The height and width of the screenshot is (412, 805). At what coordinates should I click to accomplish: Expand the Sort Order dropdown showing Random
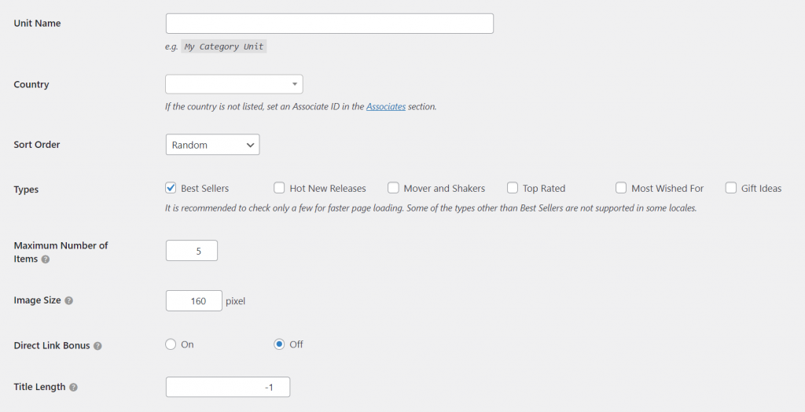coord(212,145)
